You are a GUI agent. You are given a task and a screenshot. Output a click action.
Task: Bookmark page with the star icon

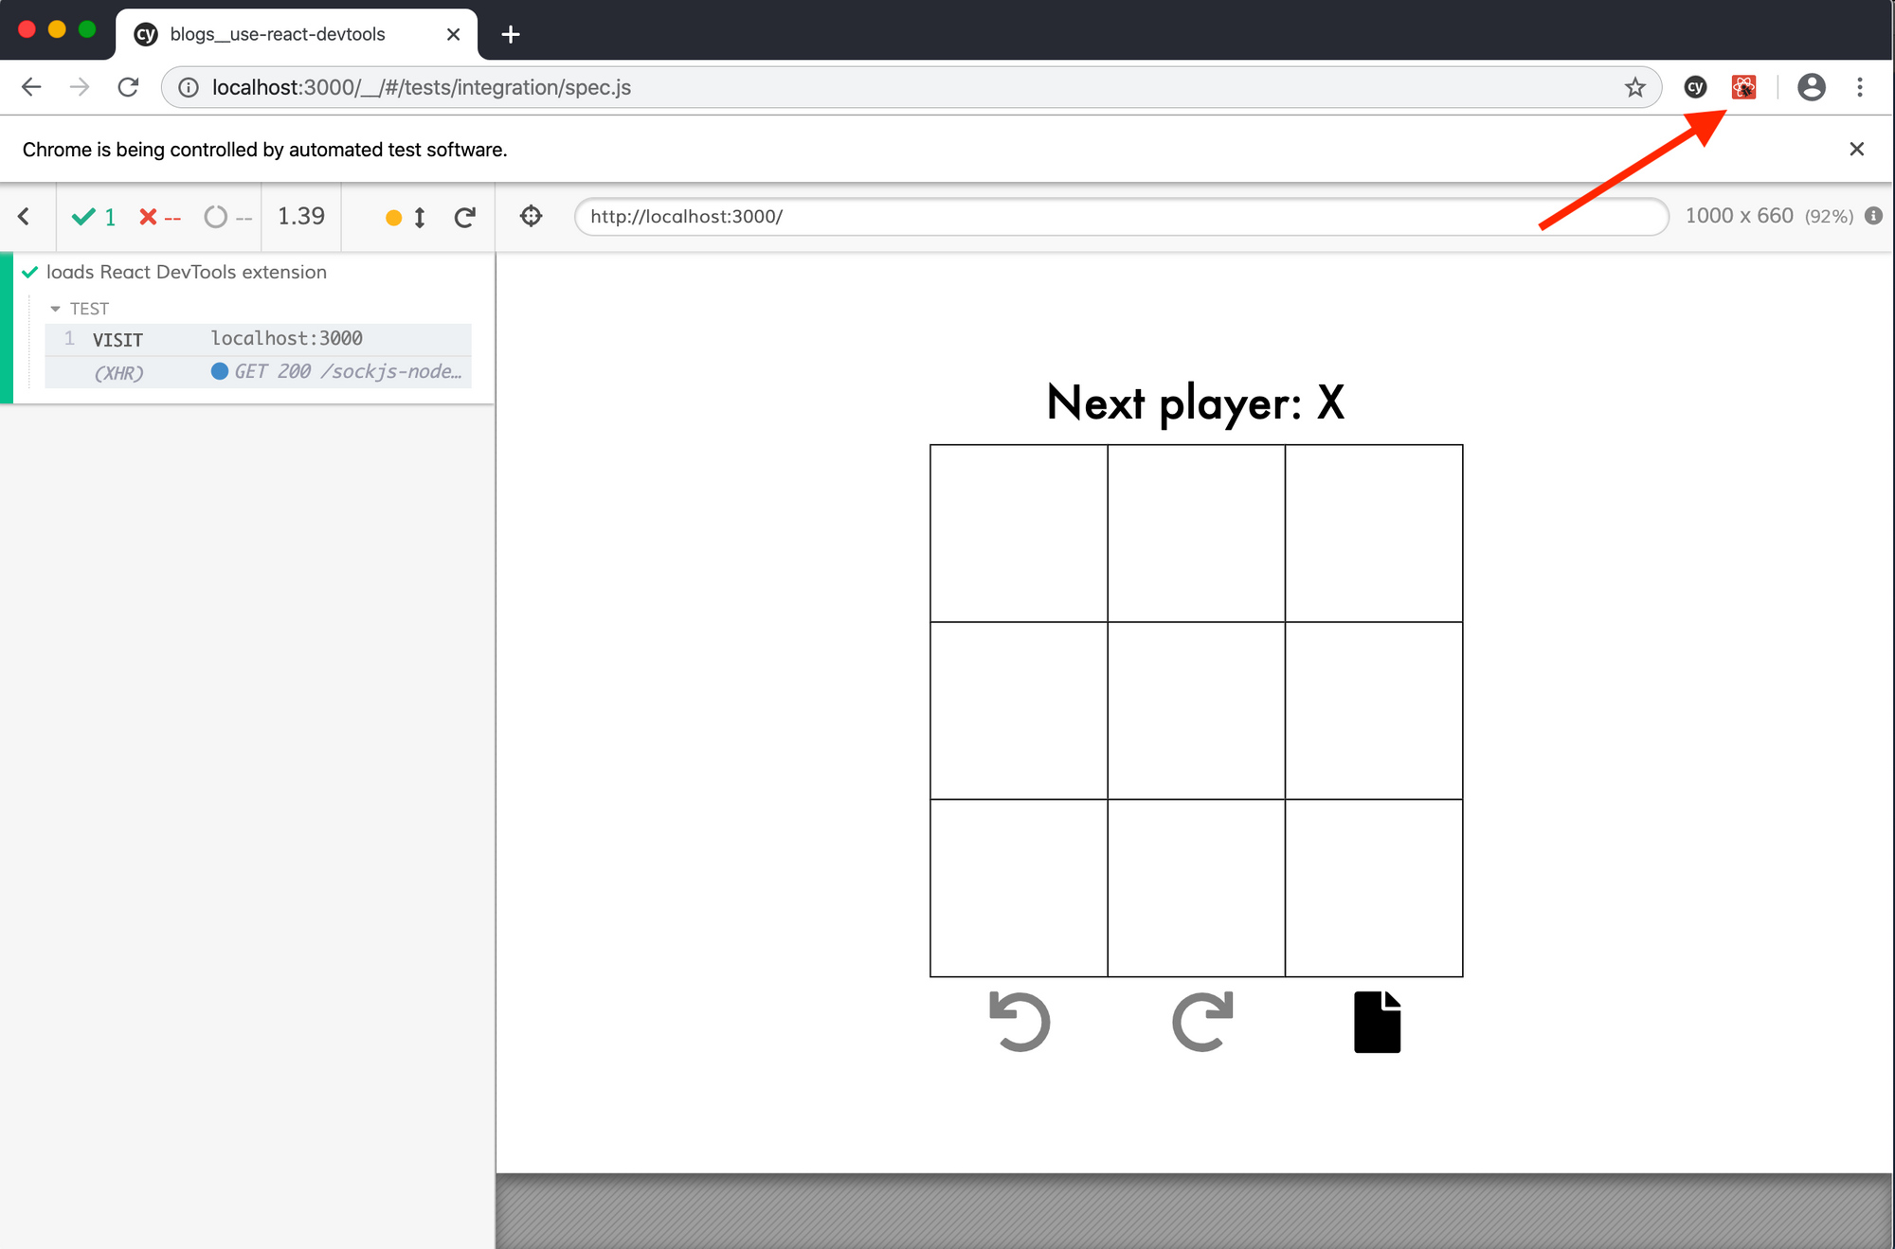click(x=1635, y=87)
